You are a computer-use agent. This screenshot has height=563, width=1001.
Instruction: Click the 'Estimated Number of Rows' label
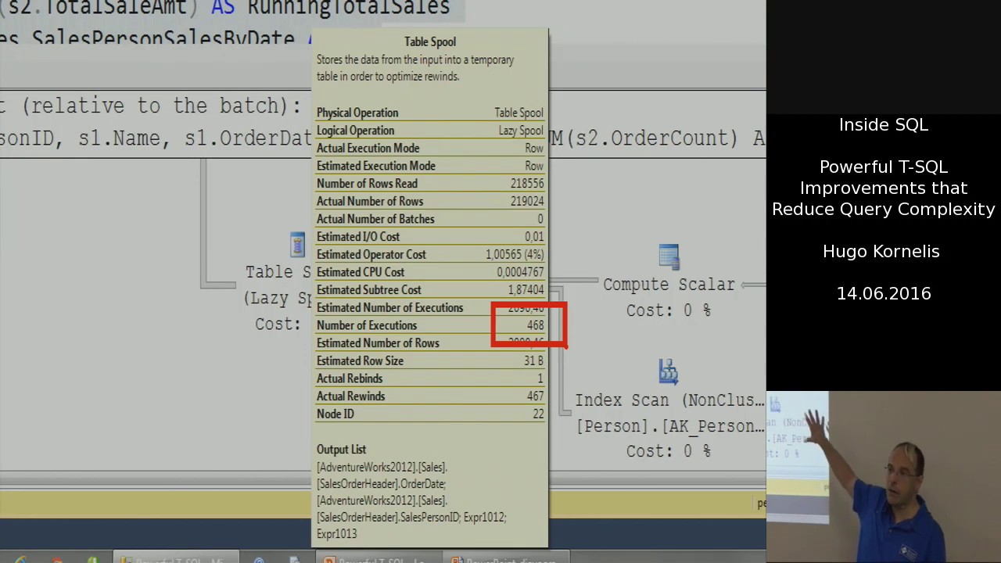click(378, 343)
